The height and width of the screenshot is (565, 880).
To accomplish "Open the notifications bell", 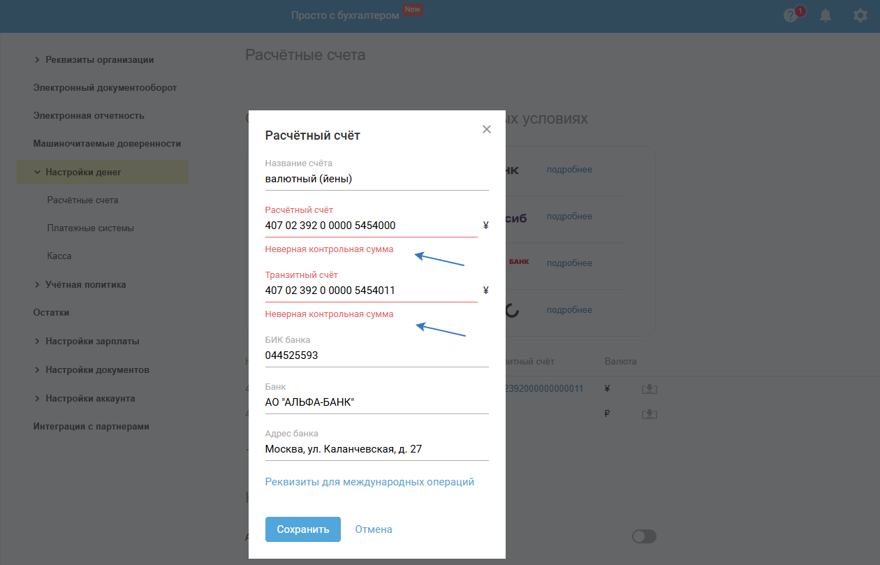I will coord(826,15).
